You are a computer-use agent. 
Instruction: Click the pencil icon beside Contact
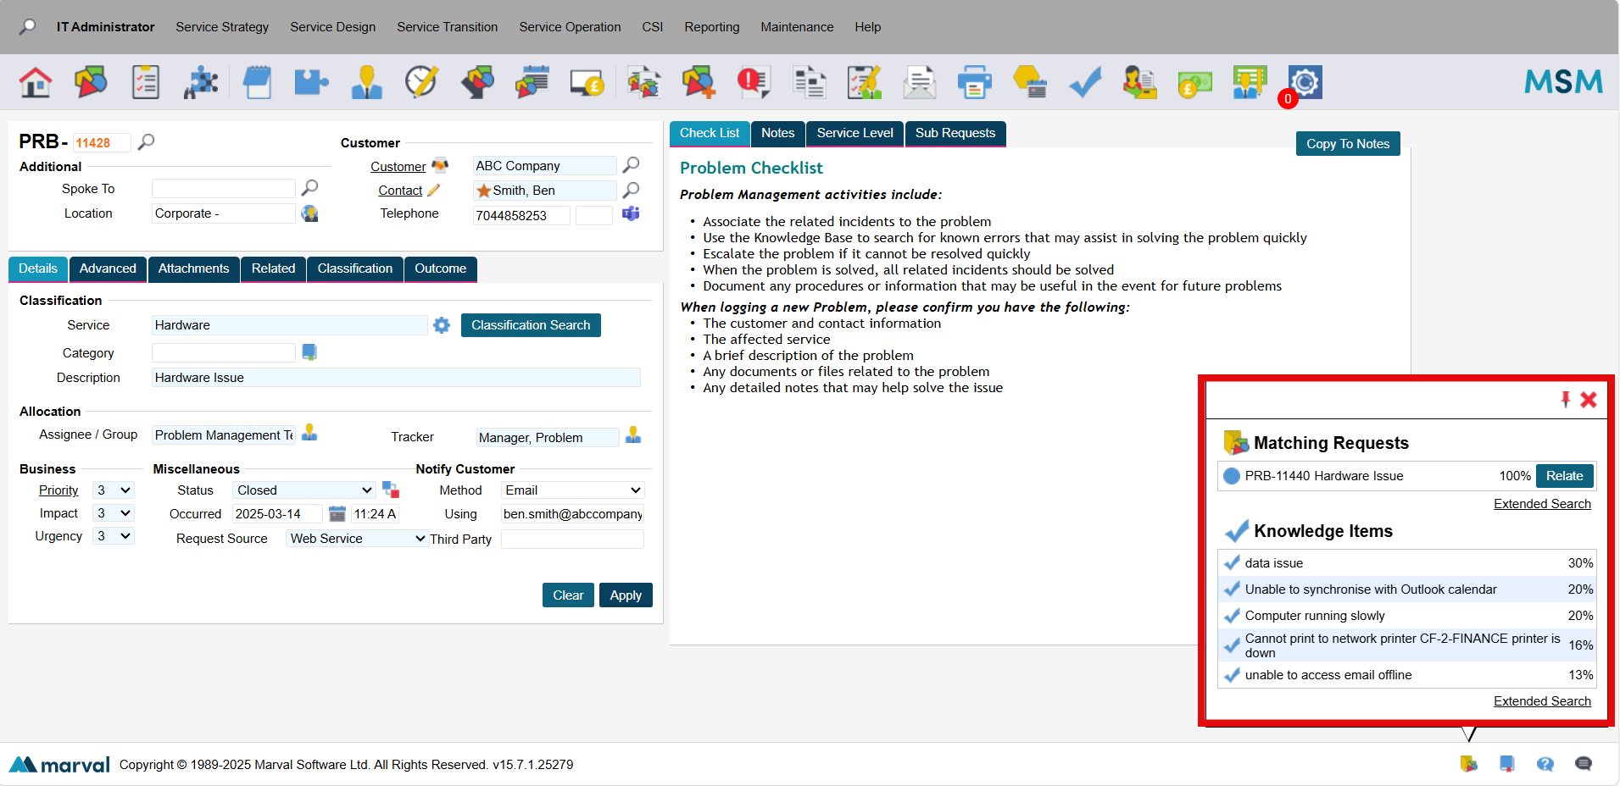(x=434, y=191)
